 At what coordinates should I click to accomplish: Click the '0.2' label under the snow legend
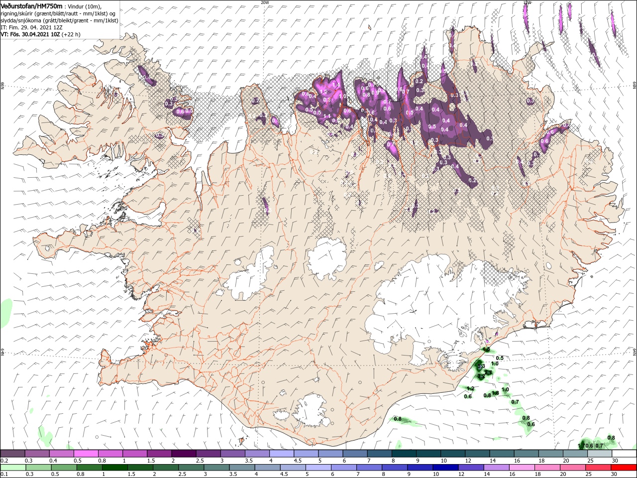pos(4,461)
